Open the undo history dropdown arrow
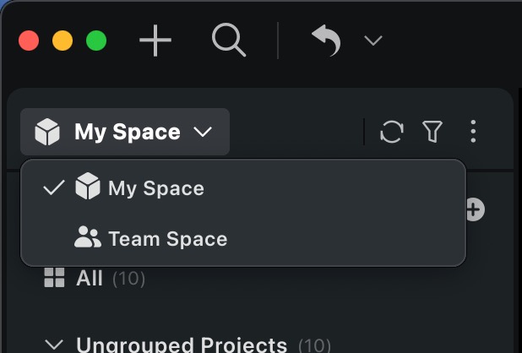 [372, 41]
